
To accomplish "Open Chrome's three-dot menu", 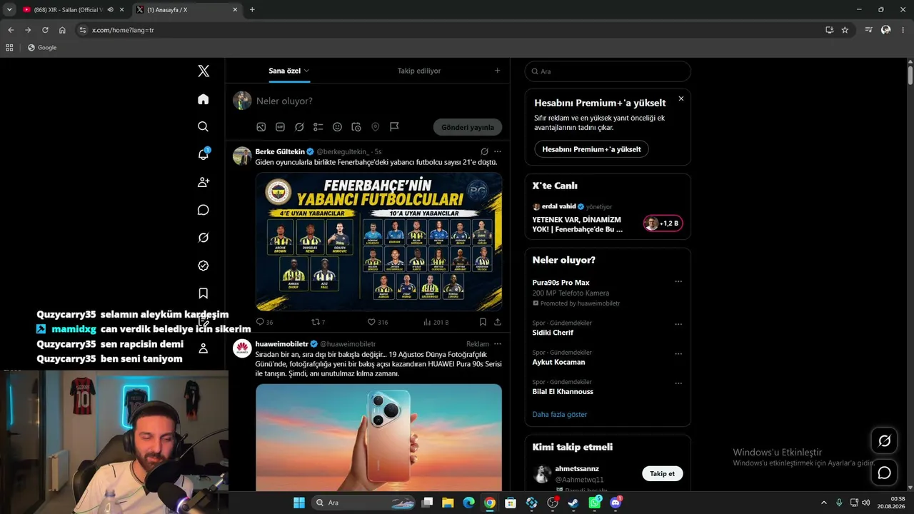I will click(x=903, y=30).
